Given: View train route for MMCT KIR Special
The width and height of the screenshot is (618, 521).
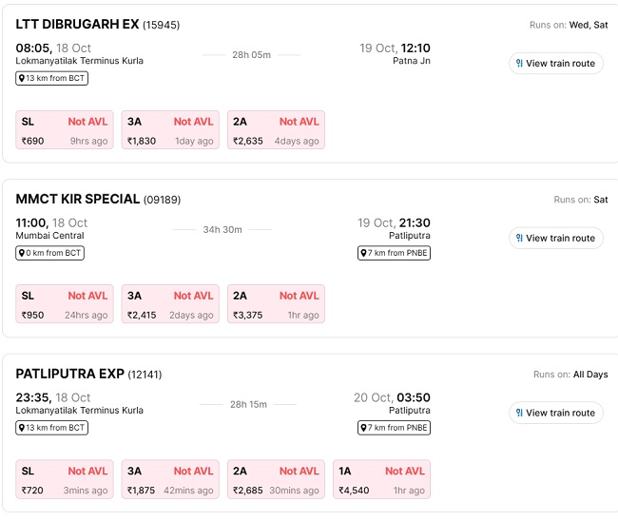Looking at the screenshot, I should [560, 239].
